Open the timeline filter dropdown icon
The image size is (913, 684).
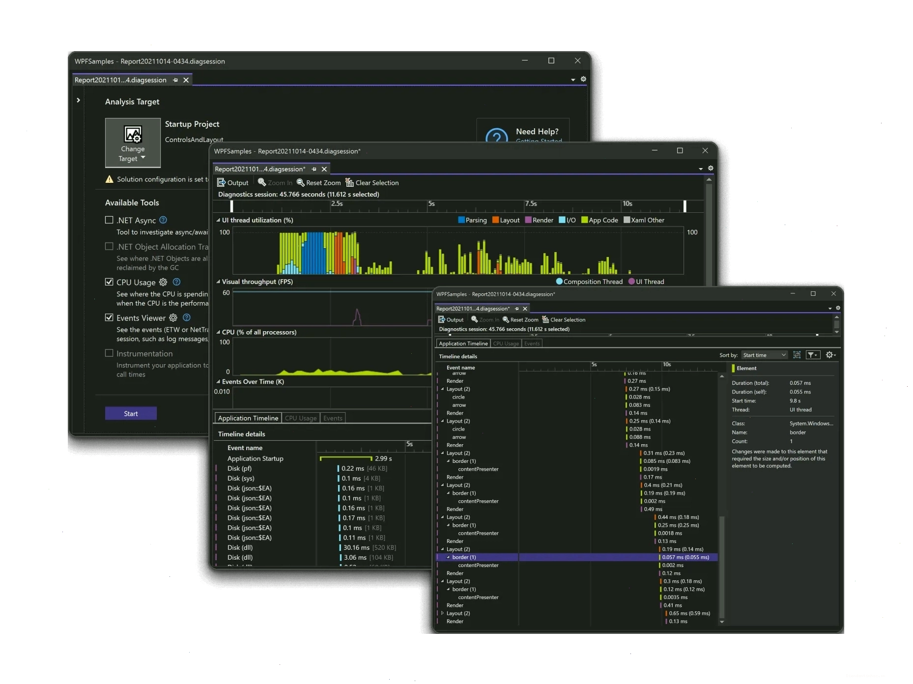pyautogui.click(x=813, y=355)
